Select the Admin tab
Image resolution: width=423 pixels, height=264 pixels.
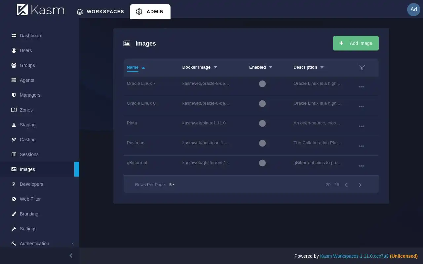(x=150, y=12)
